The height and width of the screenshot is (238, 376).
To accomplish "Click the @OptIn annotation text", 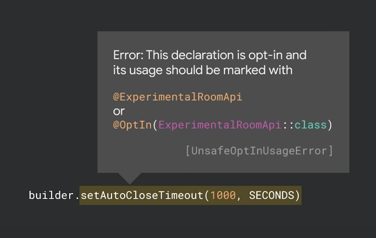I will coord(132,125).
